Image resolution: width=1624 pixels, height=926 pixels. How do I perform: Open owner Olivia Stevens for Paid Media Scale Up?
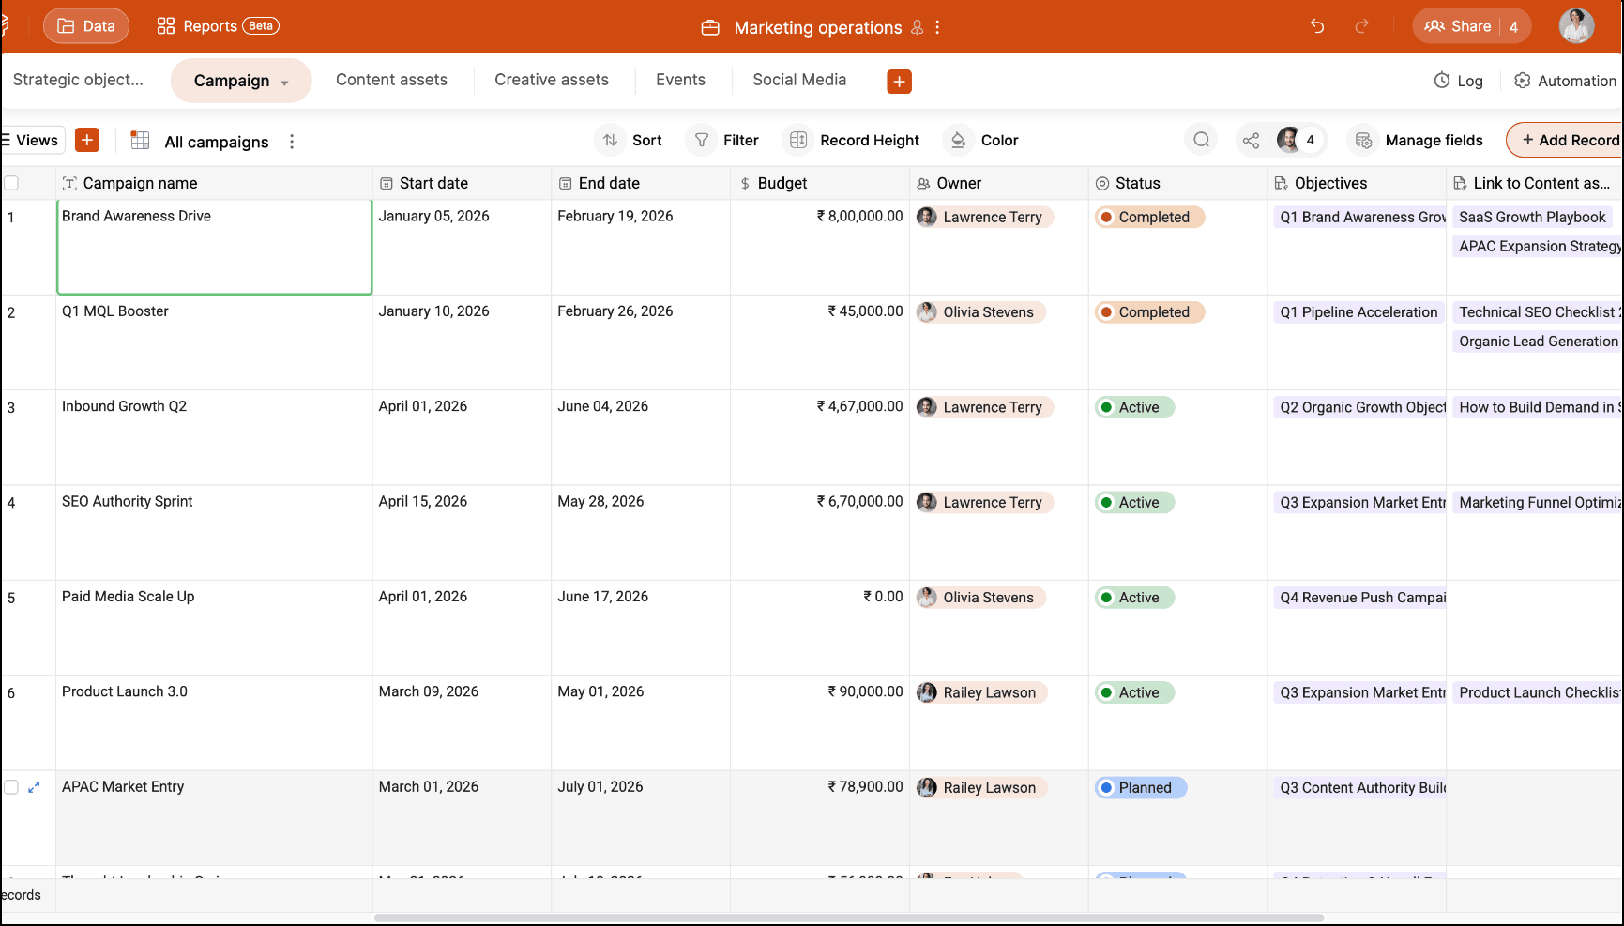point(980,598)
